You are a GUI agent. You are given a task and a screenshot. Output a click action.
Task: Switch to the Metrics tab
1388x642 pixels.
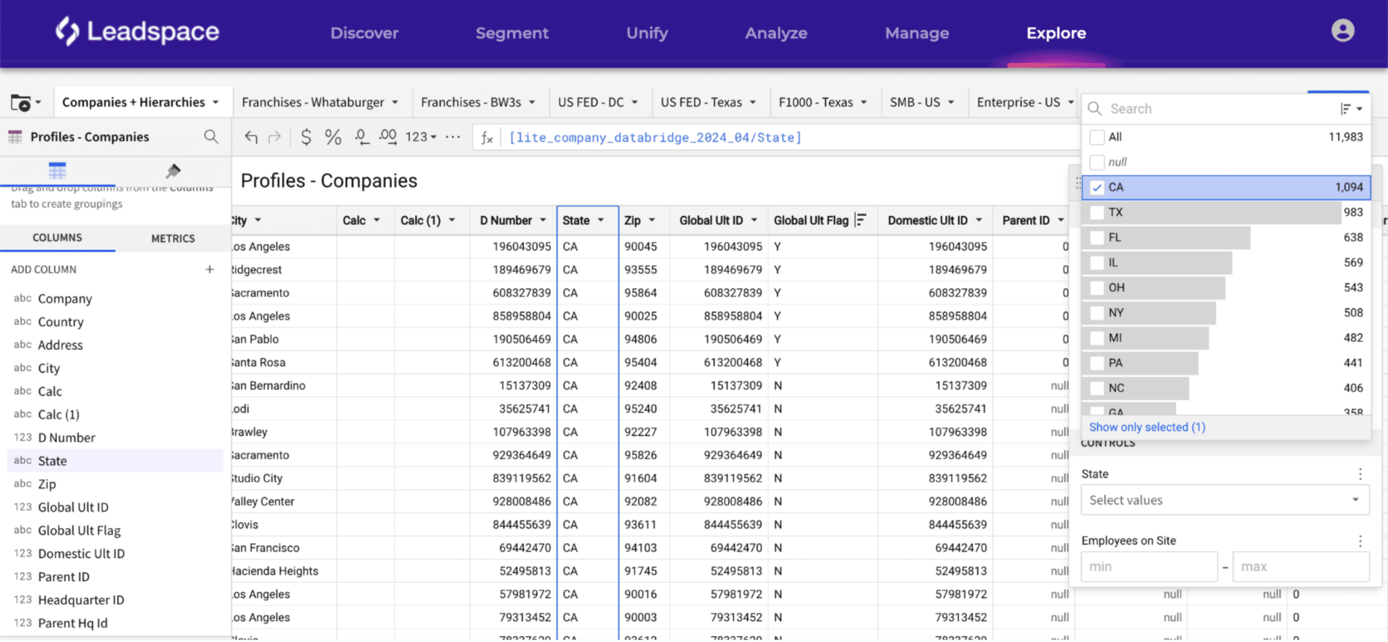click(x=173, y=238)
